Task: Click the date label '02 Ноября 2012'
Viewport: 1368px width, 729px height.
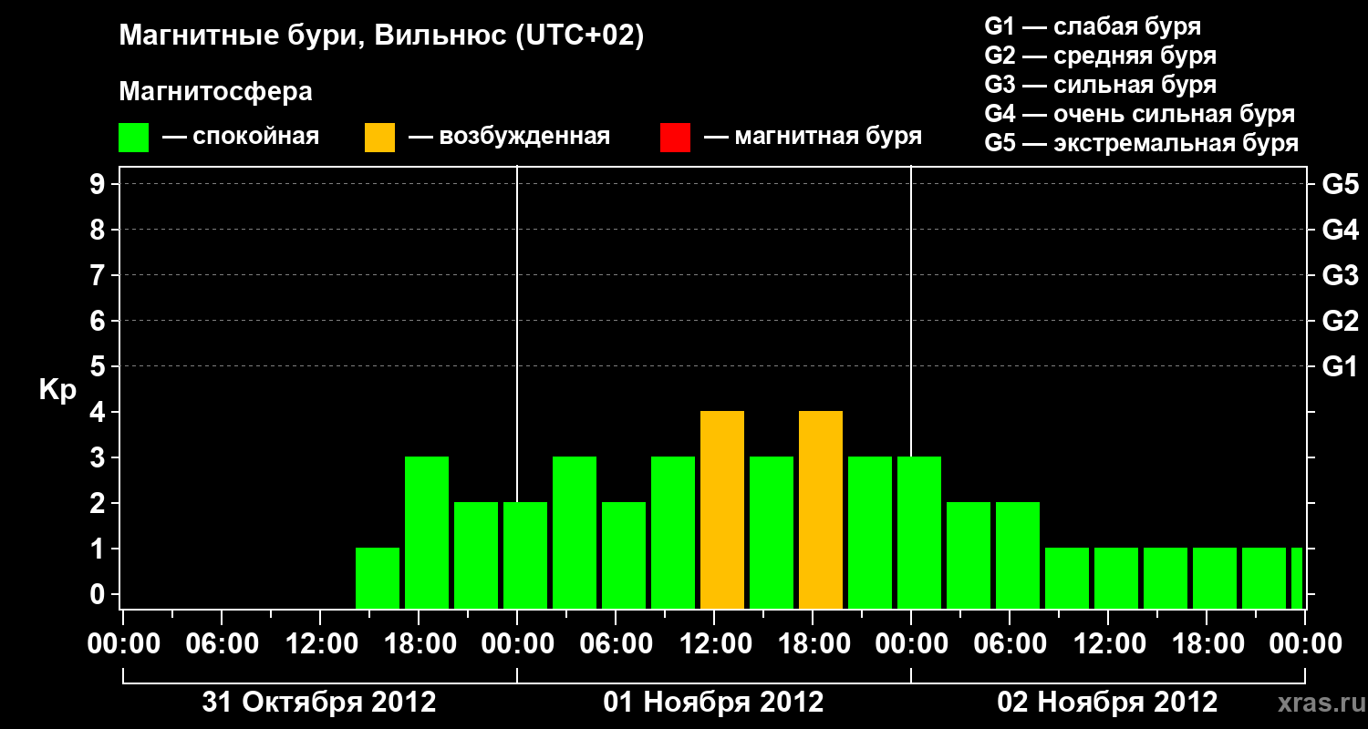Action: coord(1107,702)
